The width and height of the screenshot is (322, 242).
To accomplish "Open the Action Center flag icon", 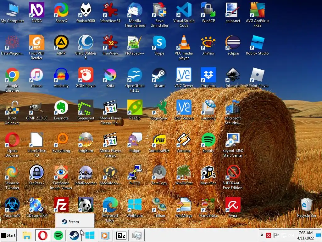I will 276,235.
